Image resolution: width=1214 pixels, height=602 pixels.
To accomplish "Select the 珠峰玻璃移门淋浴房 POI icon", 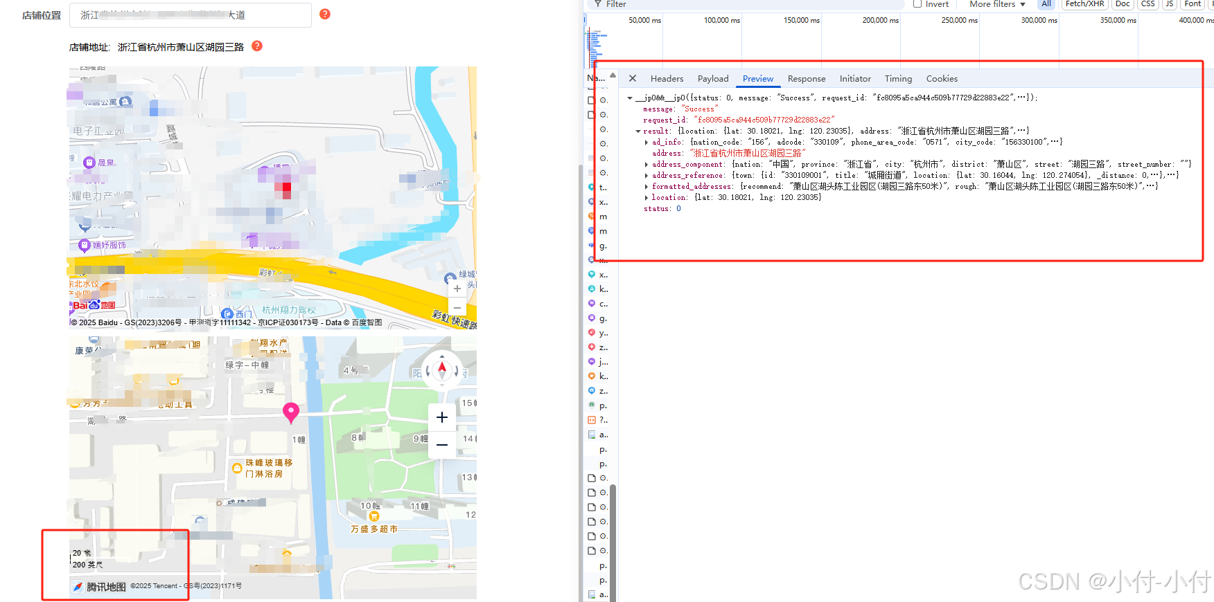I will (237, 468).
